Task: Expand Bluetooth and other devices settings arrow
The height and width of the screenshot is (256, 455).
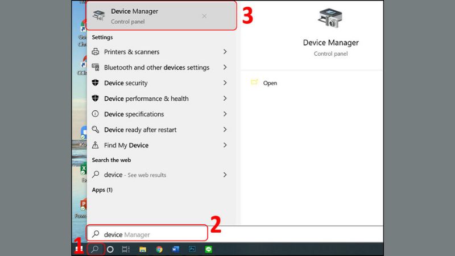Action: pos(225,67)
